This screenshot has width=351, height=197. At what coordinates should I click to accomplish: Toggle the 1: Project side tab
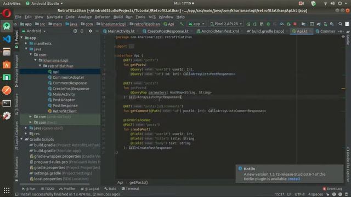click(16, 39)
